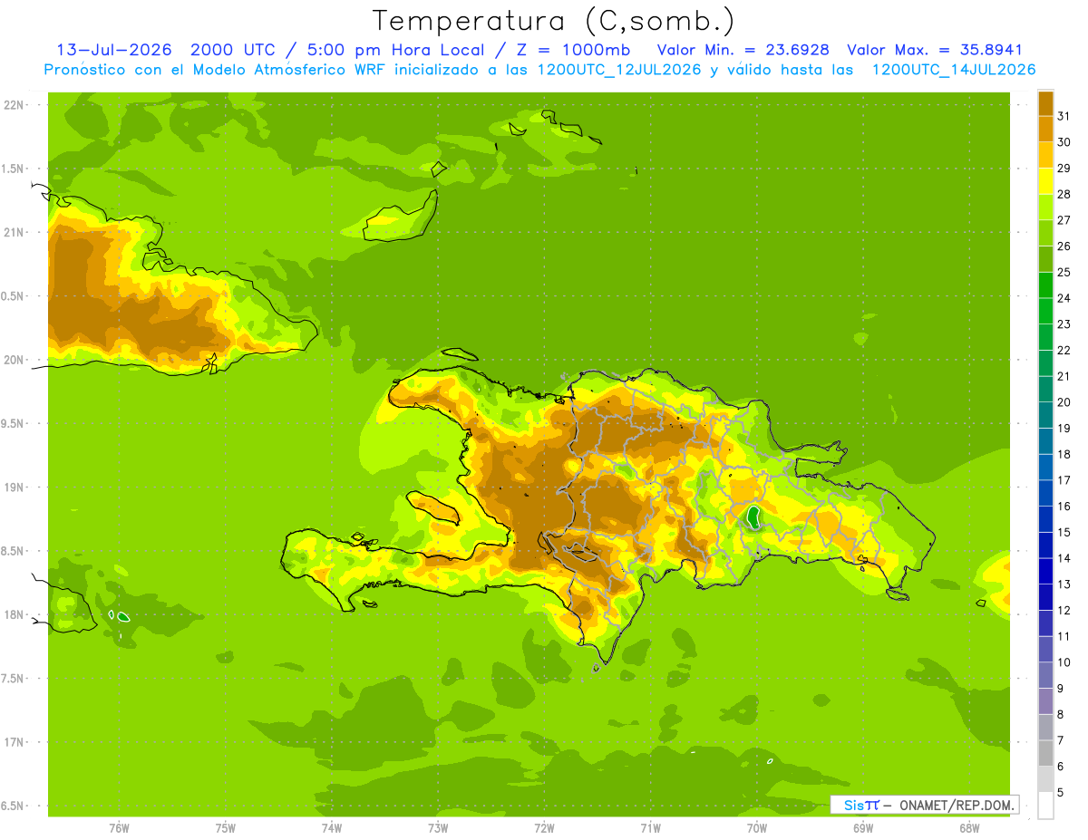Pick the yellow legend swatch between 28 and 29
Screen dimensions: 1088x840
coord(1045,181)
